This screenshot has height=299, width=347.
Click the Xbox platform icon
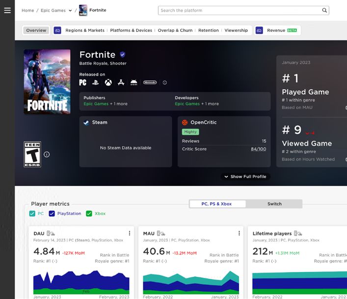108,82
